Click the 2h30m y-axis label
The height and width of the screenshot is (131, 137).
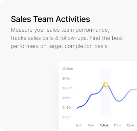coord(68,69)
